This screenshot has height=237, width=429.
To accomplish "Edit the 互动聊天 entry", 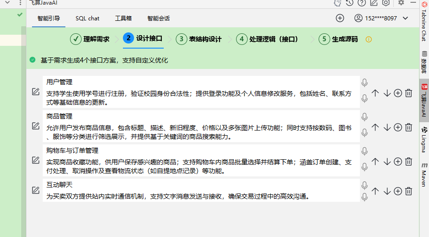I will click(x=36, y=190).
